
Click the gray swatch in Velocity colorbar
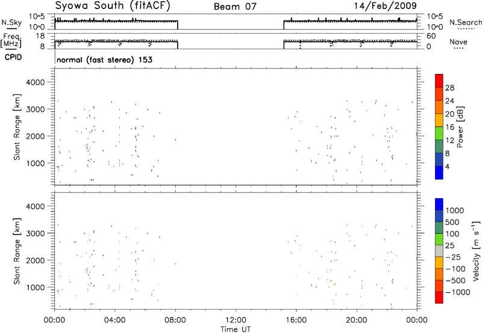pos(439,251)
